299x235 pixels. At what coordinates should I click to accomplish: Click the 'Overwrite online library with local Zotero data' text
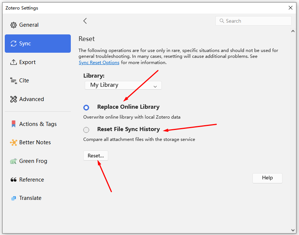pyautogui.click(x=132, y=117)
